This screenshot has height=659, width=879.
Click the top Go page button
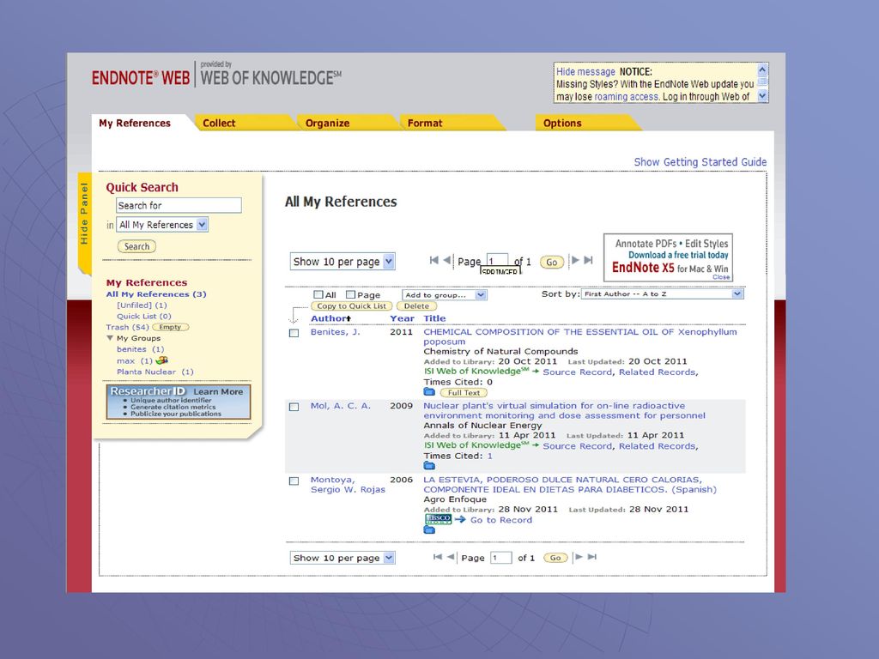(x=552, y=262)
